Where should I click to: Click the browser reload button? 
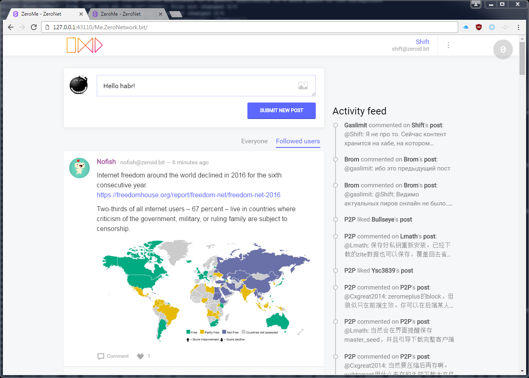point(34,27)
